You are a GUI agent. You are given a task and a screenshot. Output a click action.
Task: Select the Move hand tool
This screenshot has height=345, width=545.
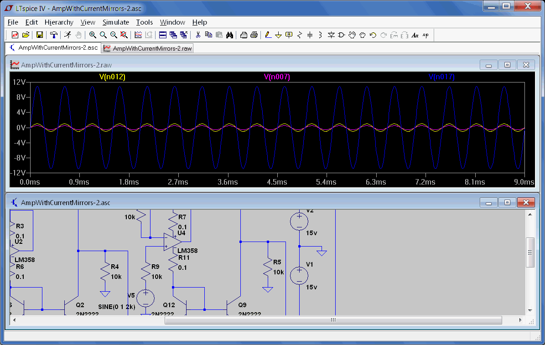pyautogui.click(x=352, y=35)
